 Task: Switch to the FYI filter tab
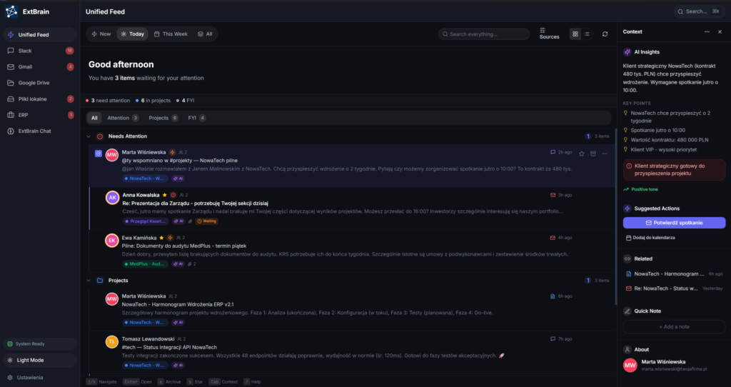[x=196, y=118]
